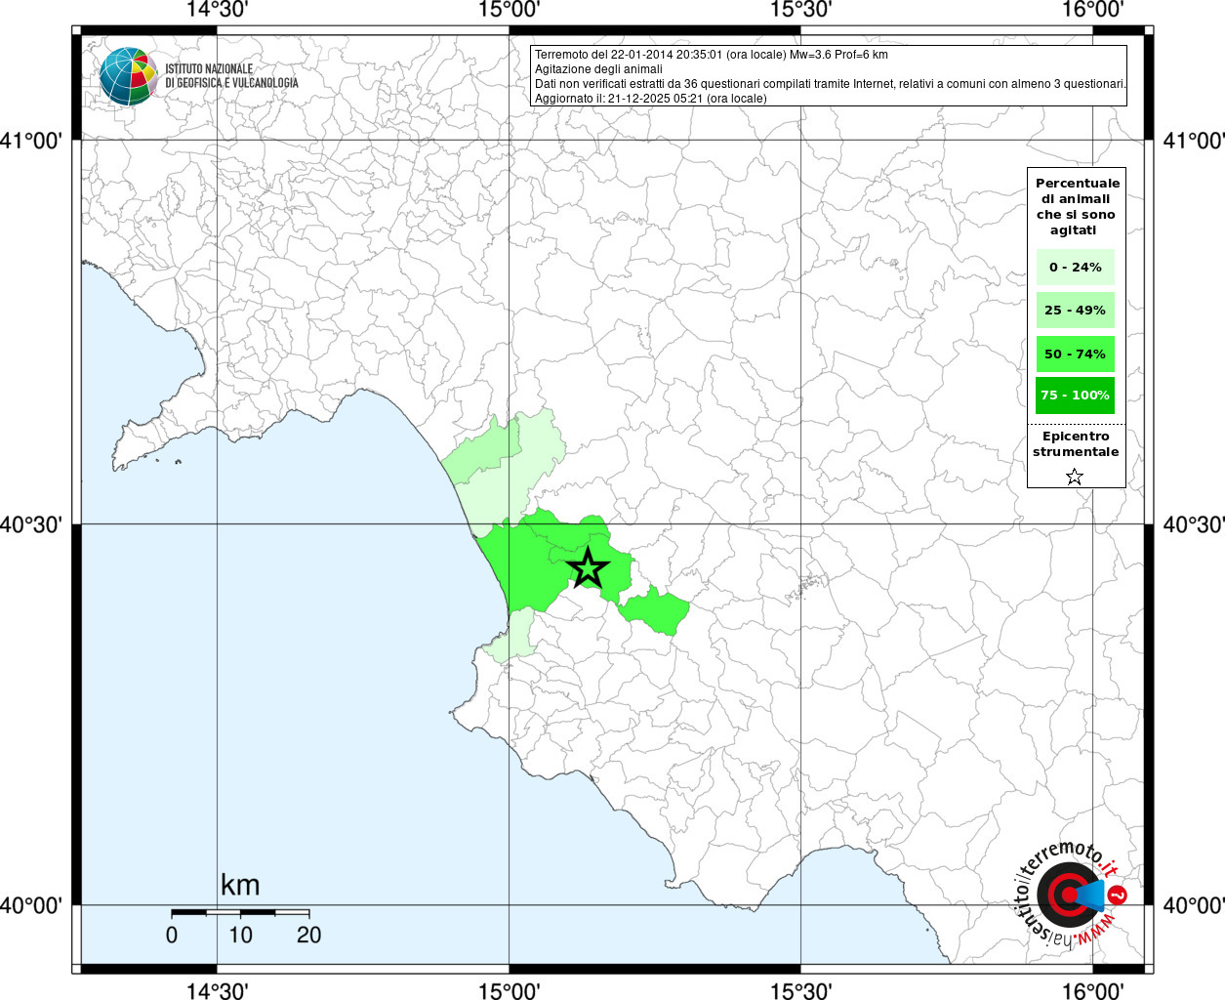The image size is (1225, 1000).
Task: Click top axis label 15°30'
Action: pos(801,10)
